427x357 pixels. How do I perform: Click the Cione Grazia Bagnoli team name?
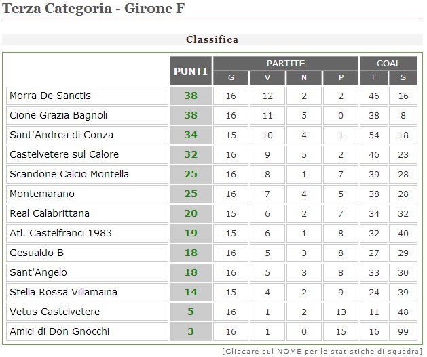pyautogui.click(x=58, y=115)
